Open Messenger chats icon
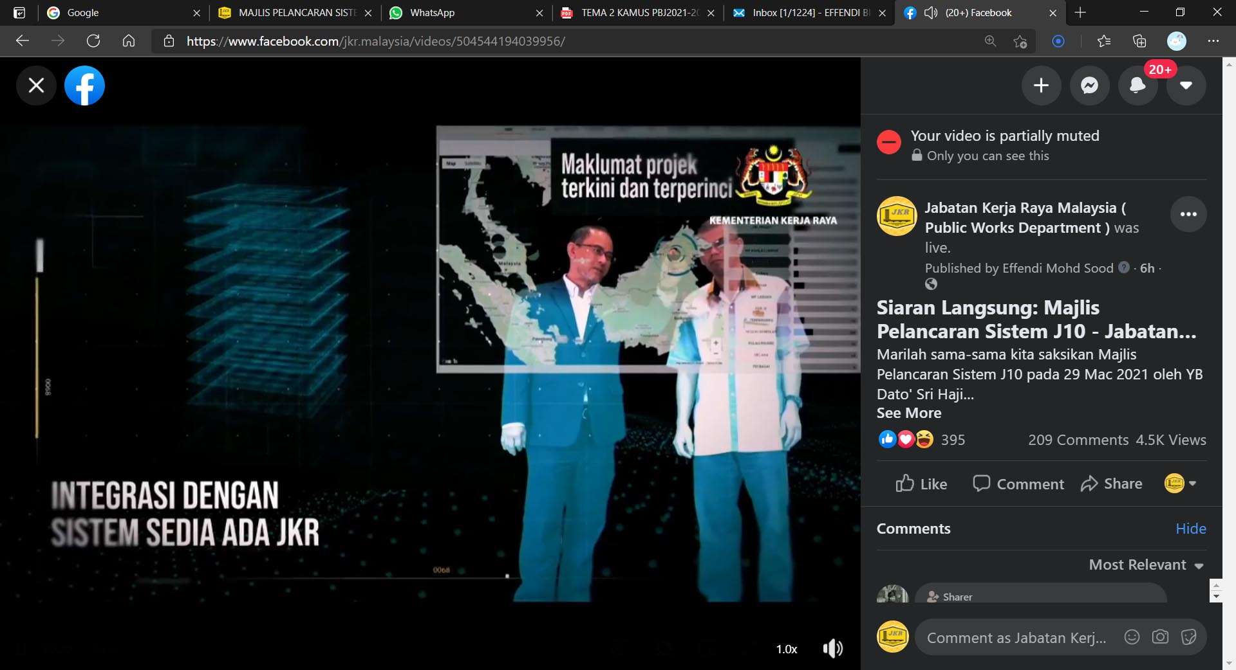This screenshot has height=670, width=1236. (1089, 85)
